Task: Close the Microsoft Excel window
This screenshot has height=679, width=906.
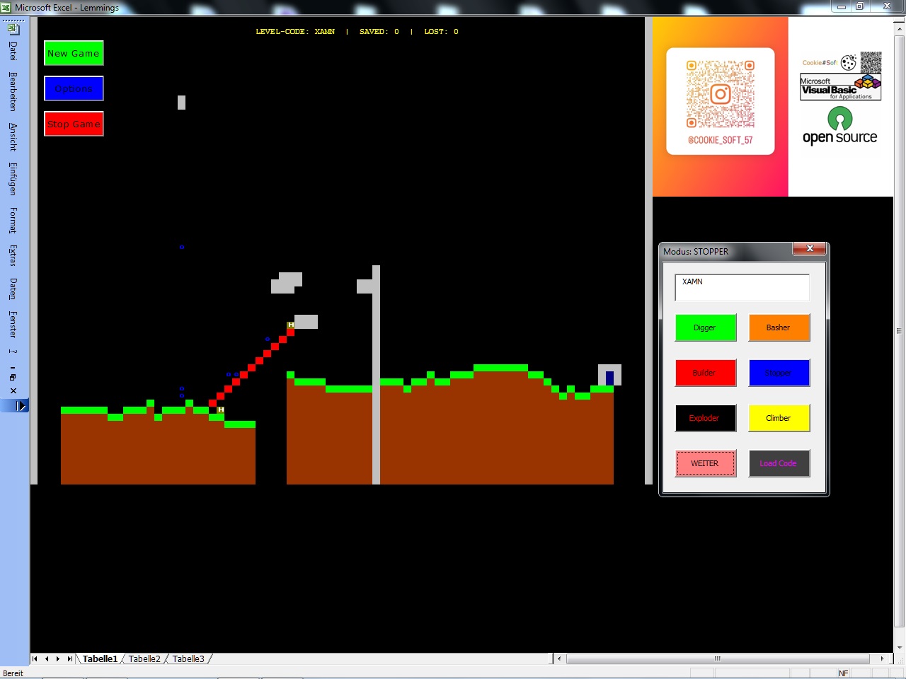Action: [x=887, y=6]
